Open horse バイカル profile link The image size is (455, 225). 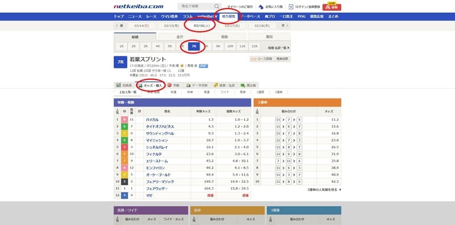pos(152,120)
